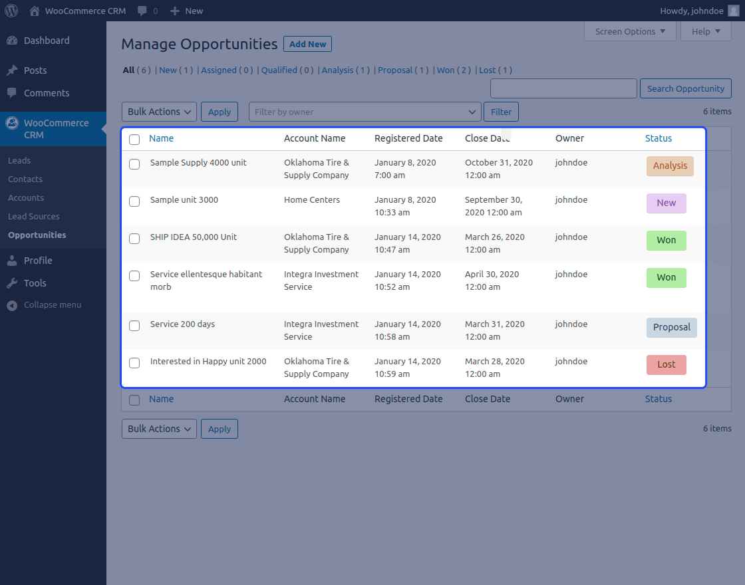The image size is (745, 585).
Task: Click the New status badge
Action: pyautogui.click(x=666, y=203)
